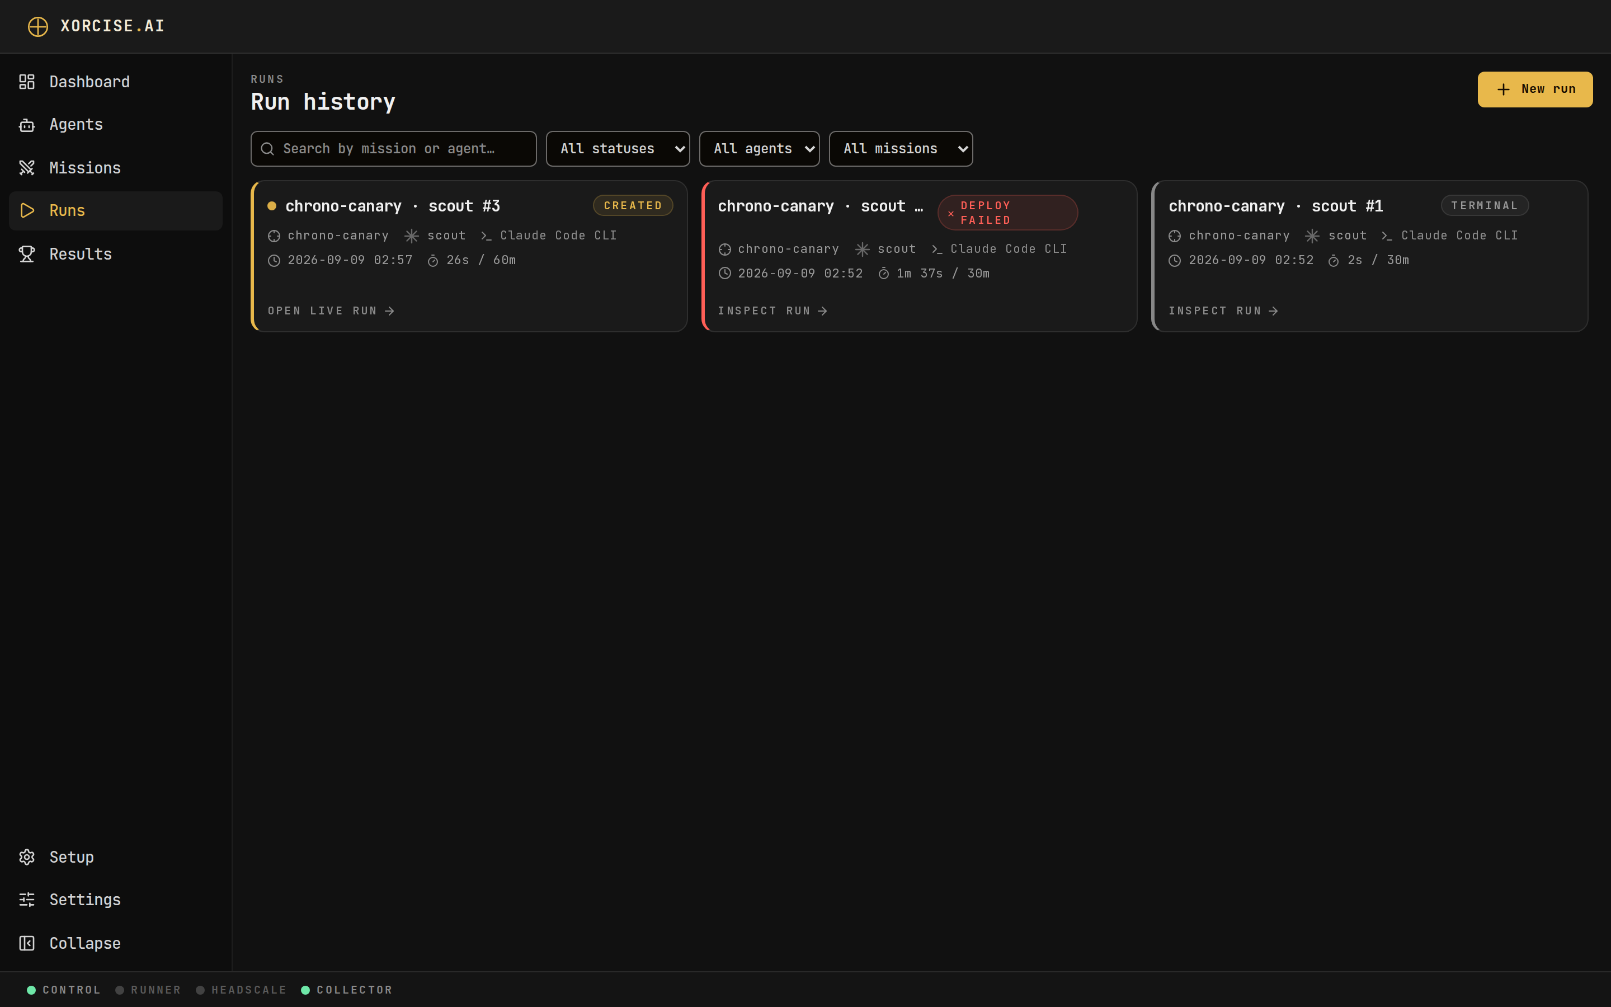Click the green Collector status dot
Screen dimensions: 1611x1007
click(305, 990)
